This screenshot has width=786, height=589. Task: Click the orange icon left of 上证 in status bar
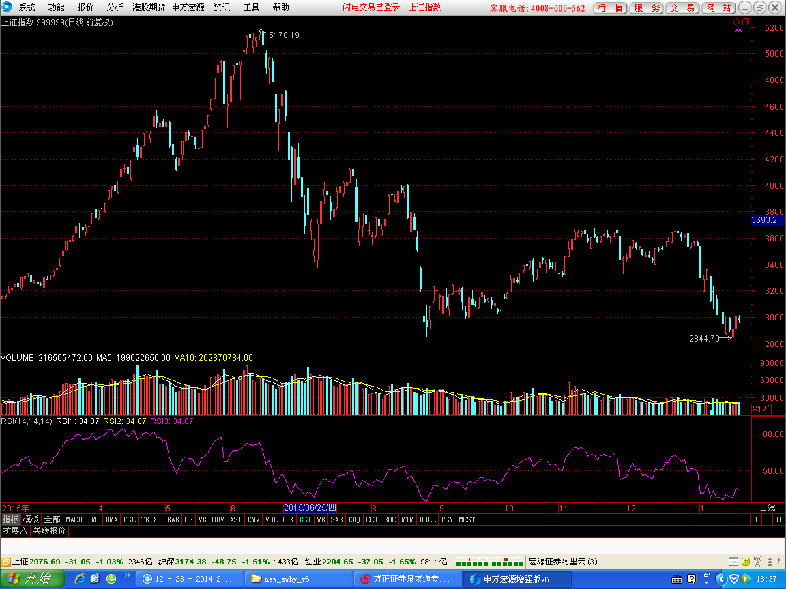tap(6, 562)
